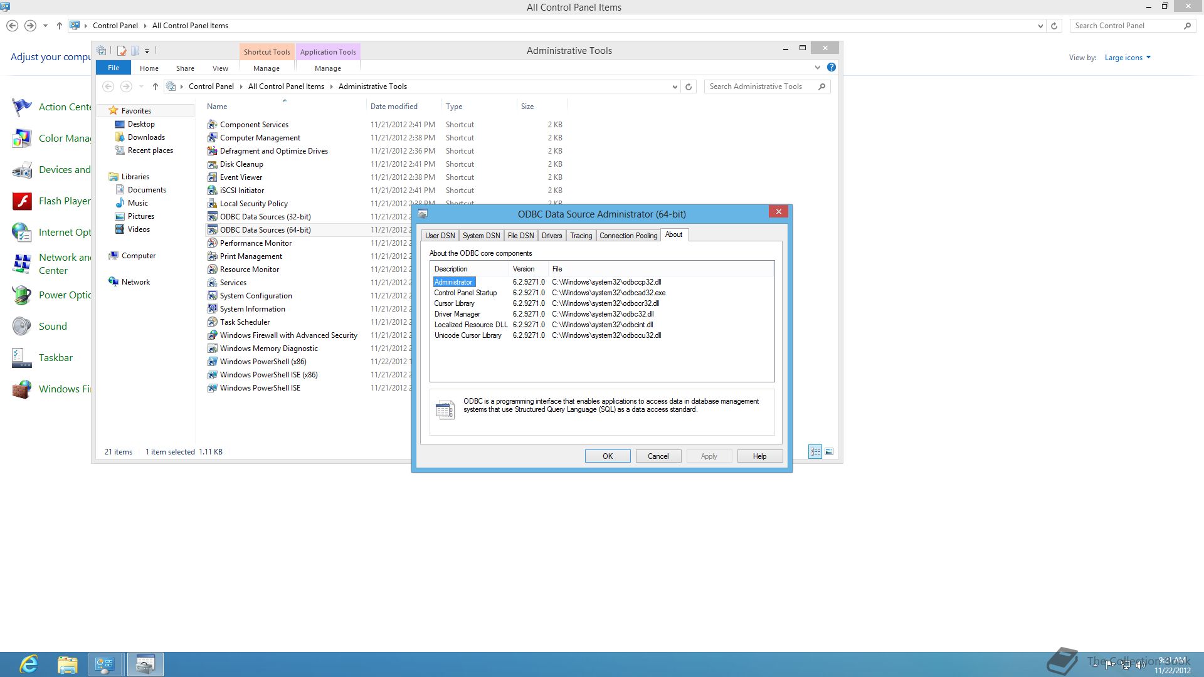Open Sound control panel icon
This screenshot has height=677, width=1204.
click(22, 327)
